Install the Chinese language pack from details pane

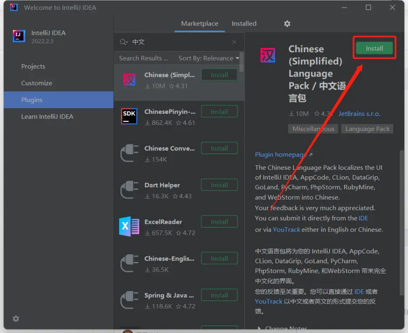point(374,48)
